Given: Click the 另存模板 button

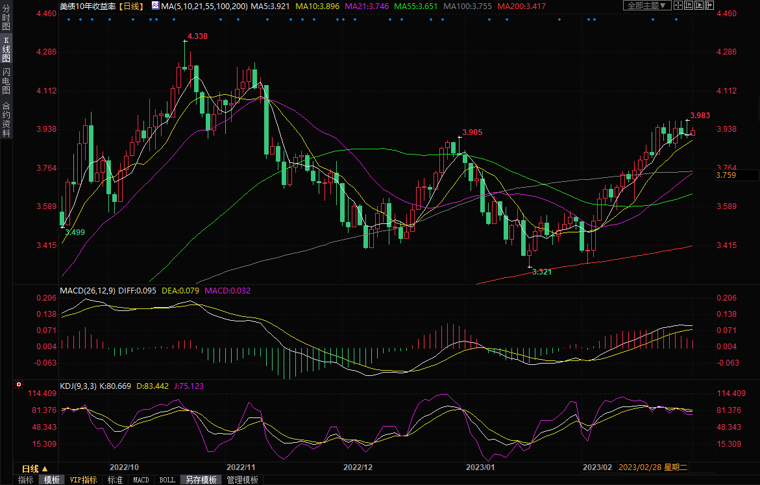Looking at the screenshot, I should (201, 480).
